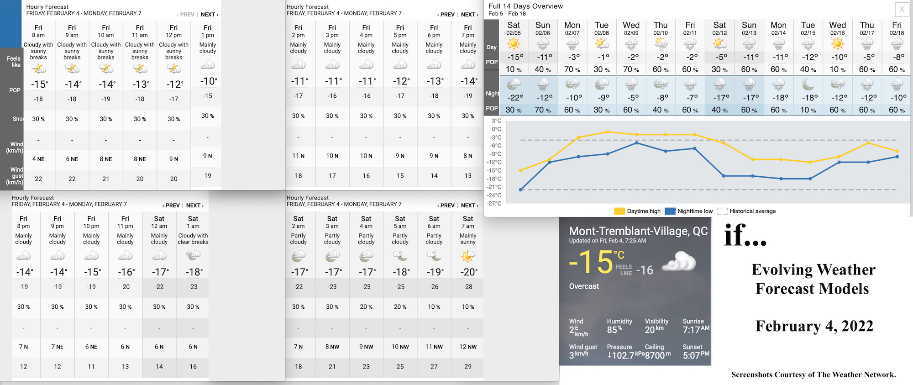
Task: Click the Sat 7 am mainly sunny icon
Action: tap(468, 257)
